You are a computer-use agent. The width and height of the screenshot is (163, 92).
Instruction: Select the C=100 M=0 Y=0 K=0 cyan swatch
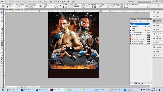140,33
